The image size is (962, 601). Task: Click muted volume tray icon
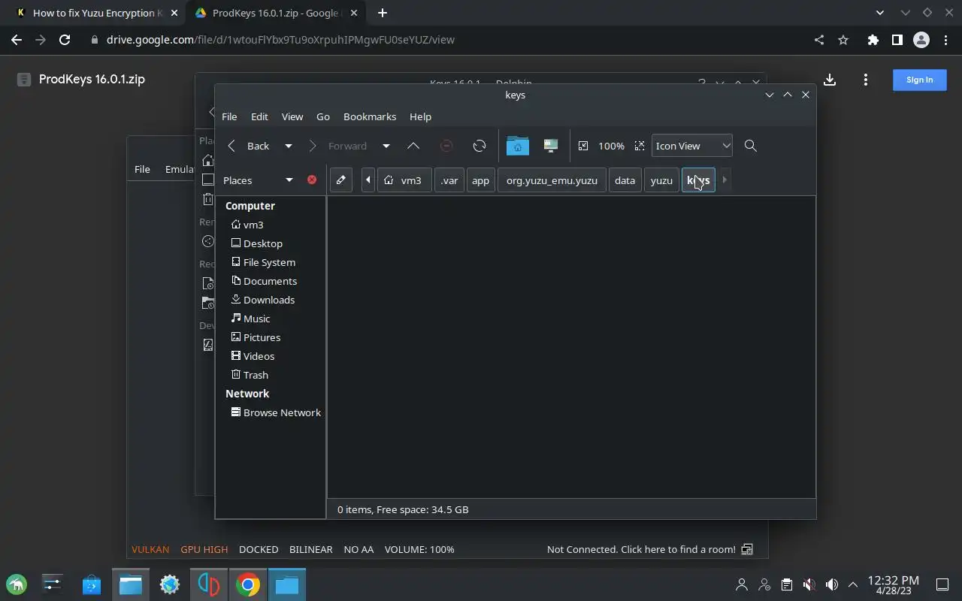[x=809, y=584]
